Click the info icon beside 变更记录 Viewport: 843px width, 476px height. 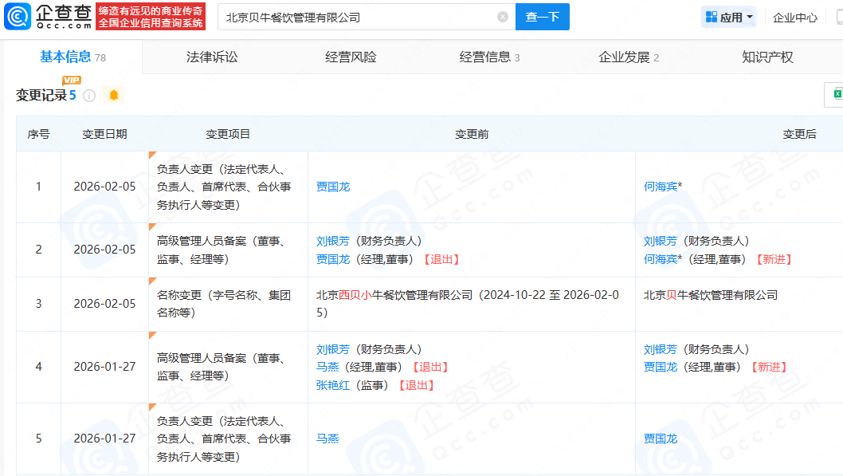[x=88, y=95]
